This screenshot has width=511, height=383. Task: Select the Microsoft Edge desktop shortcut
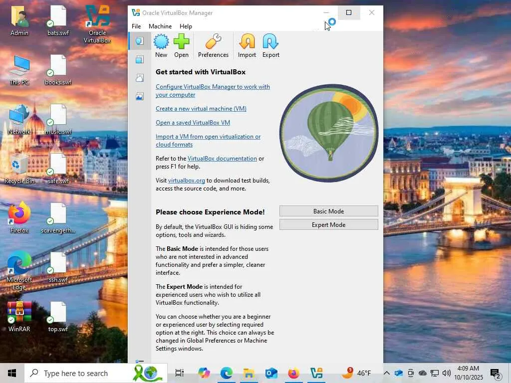pos(19,271)
